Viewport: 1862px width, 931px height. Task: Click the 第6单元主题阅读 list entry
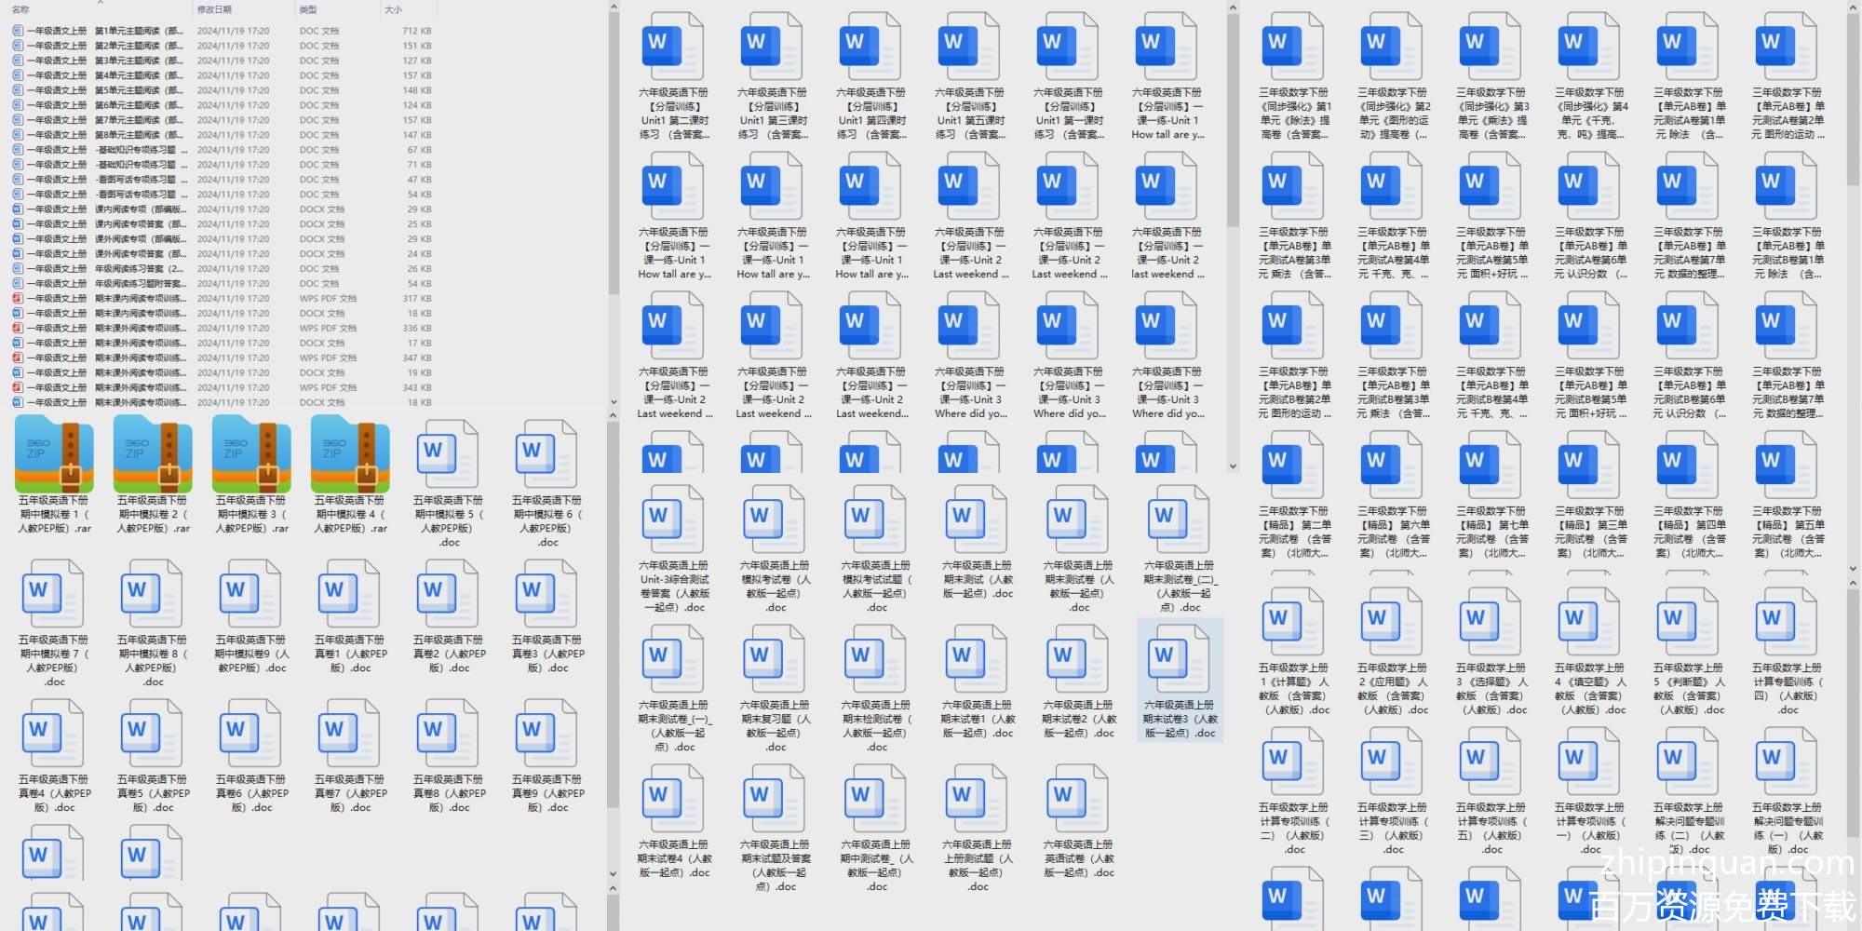click(x=222, y=105)
